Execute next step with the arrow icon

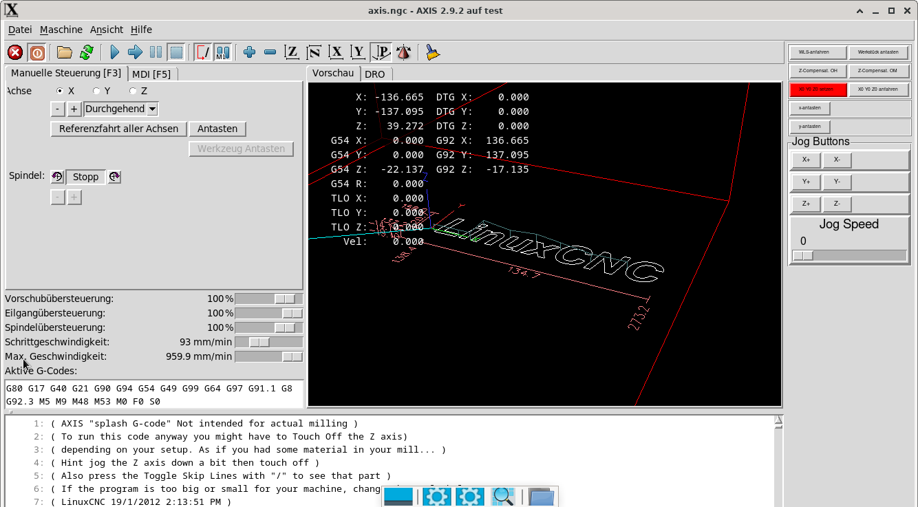pyautogui.click(x=136, y=52)
